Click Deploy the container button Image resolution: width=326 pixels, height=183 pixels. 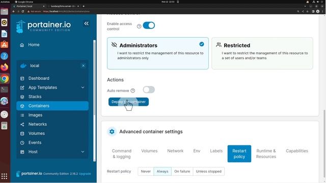[x=128, y=102]
